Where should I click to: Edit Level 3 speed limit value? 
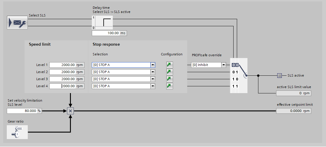point(67,79)
